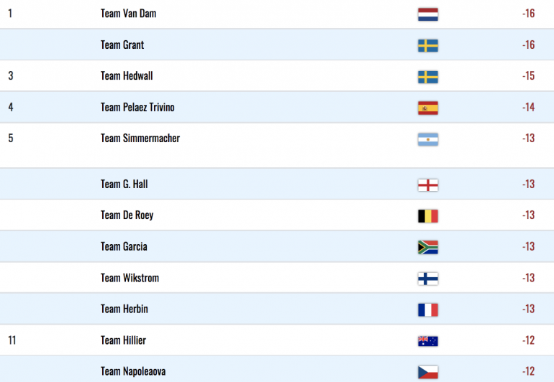Select Team Wikstrom entry
Viewport: 554px width, 382px height.
tap(277, 278)
